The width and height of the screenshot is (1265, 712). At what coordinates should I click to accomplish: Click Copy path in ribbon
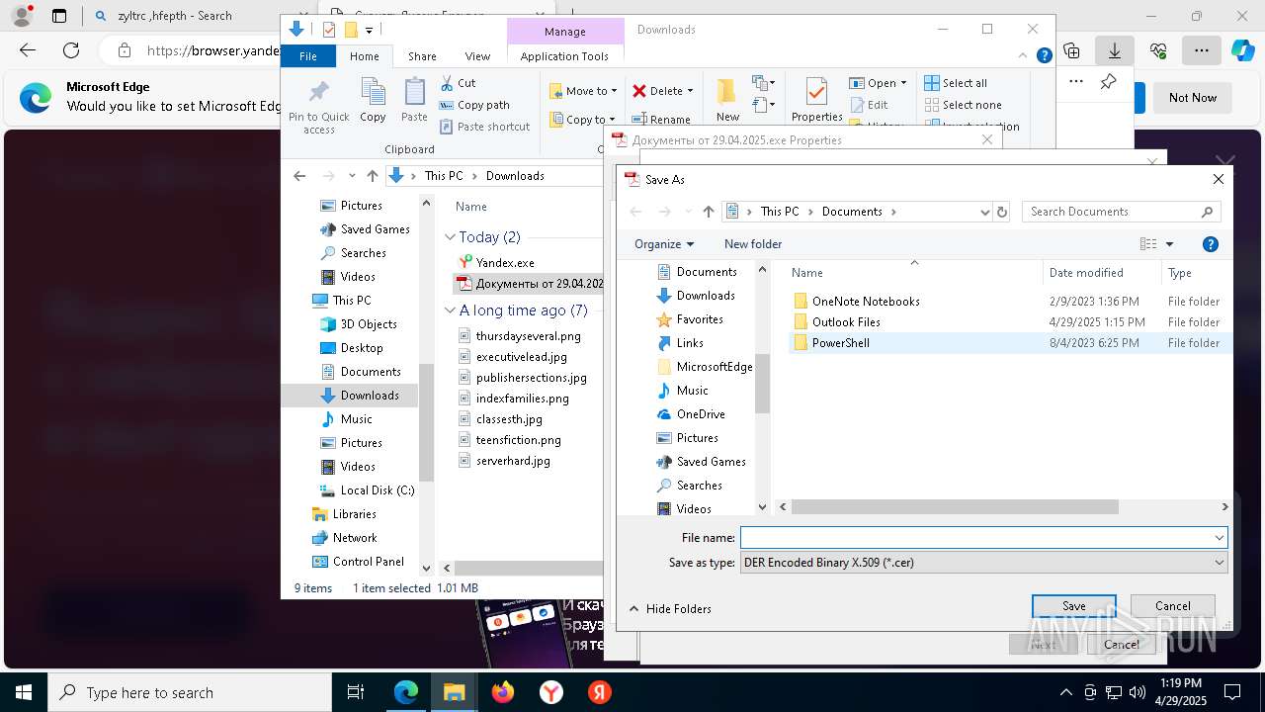(x=474, y=105)
